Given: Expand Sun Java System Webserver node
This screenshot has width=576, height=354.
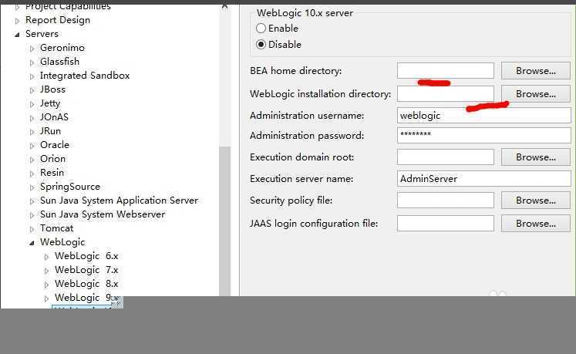Looking at the screenshot, I should coord(32,215).
